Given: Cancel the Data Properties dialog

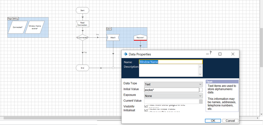Looking at the screenshot, I should pyautogui.click(x=230, y=121).
